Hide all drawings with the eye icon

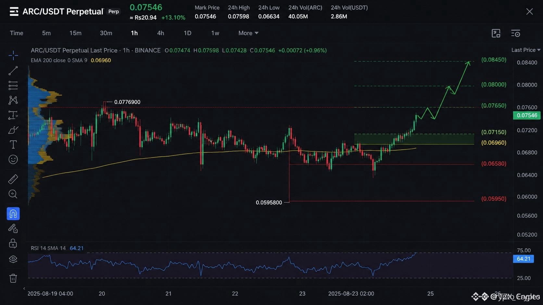(13, 259)
